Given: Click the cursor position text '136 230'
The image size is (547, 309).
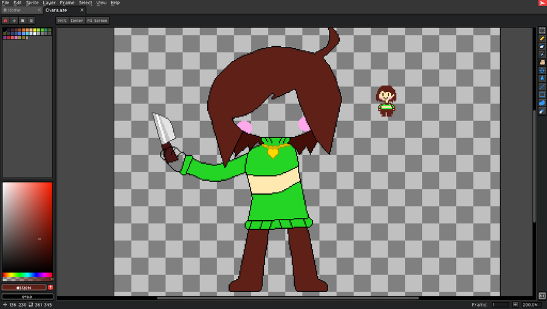Looking at the screenshot, I should 18,305.
